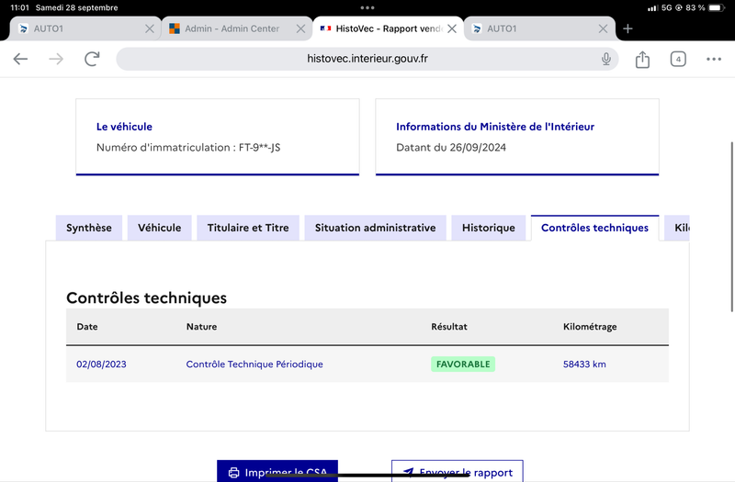This screenshot has width=735, height=482.
Task: Click the Résultat column header
Action: click(x=449, y=327)
